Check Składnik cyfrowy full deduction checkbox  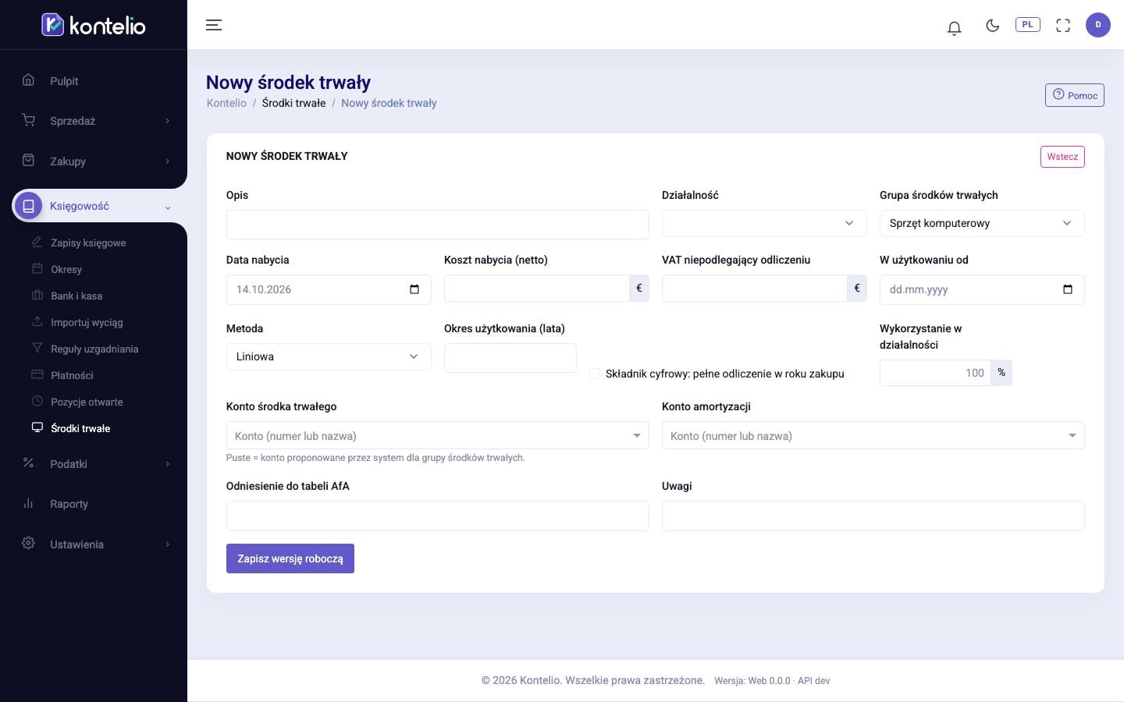click(595, 374)
